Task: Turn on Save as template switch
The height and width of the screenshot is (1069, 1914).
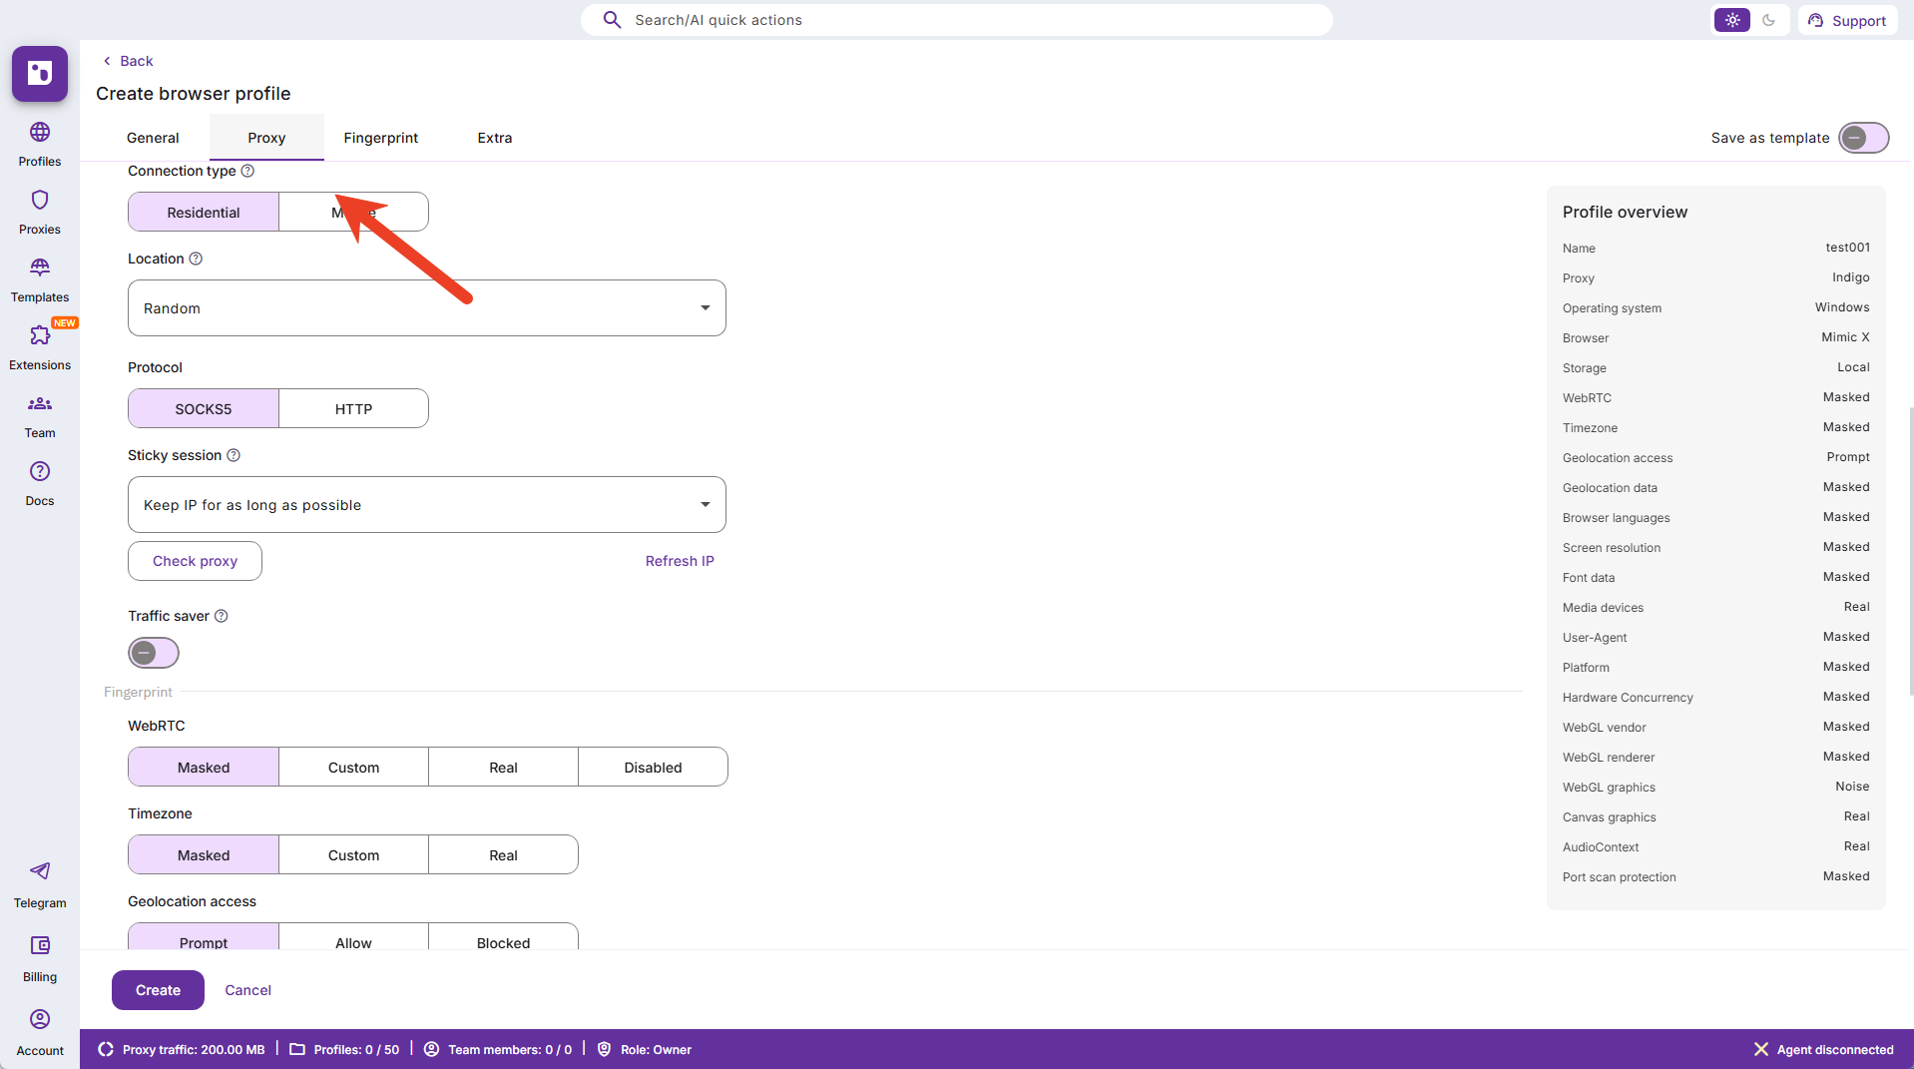Action: tap(1863, 138)
